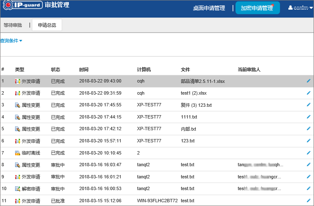Click the IP-guard logo
Viewport: 314px width, 206px height.
coord(23,5)
